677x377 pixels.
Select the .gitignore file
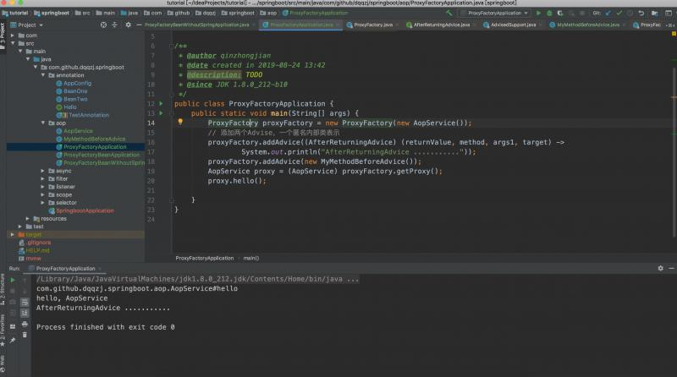pyautogui.click(x=38, y=243)
